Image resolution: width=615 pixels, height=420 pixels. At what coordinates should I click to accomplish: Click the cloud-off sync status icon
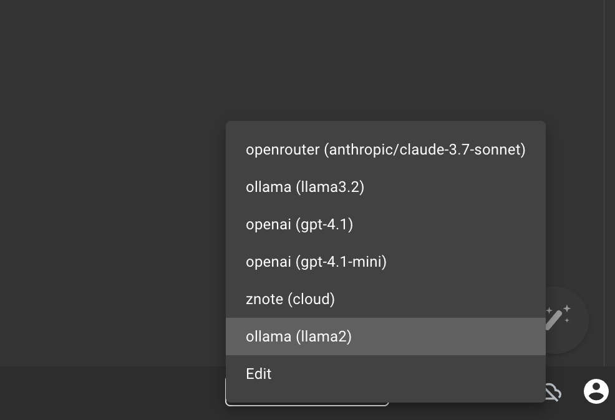pyautogui.click(x=552, y=392)
